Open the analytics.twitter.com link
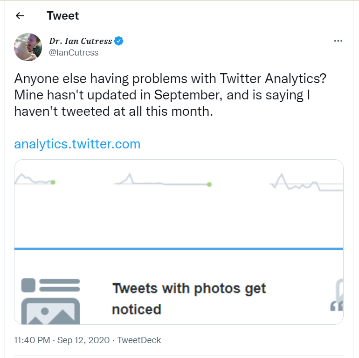This screenshot has width=359, height=358. [77, 144]
